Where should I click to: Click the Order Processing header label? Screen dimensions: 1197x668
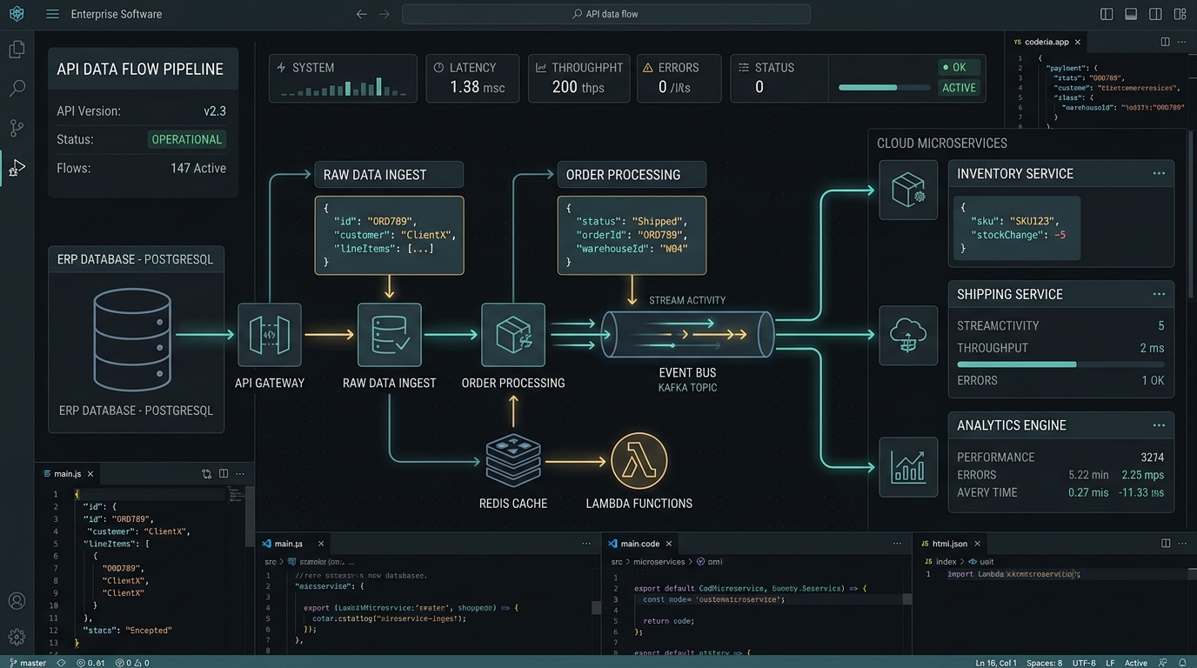point(631,175)
